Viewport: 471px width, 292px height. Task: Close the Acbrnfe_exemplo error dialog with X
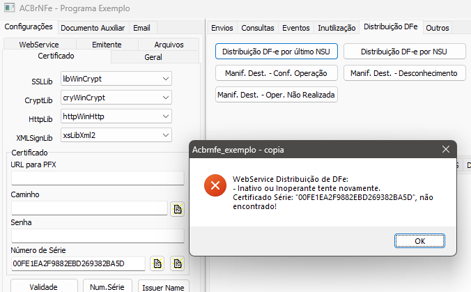[446, 149]
